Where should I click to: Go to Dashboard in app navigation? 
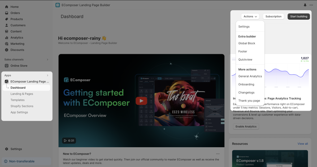pyautogui.click(x=27, y=88)
